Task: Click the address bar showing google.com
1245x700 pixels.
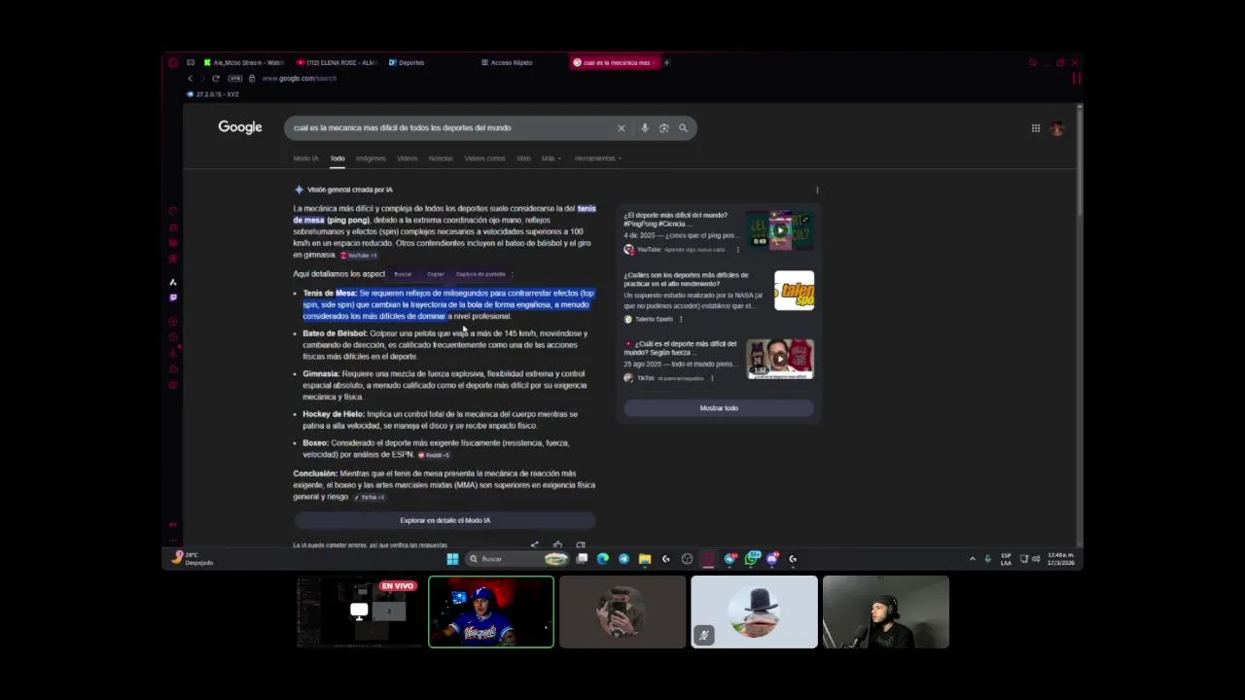Action: (x=299, y=78)
